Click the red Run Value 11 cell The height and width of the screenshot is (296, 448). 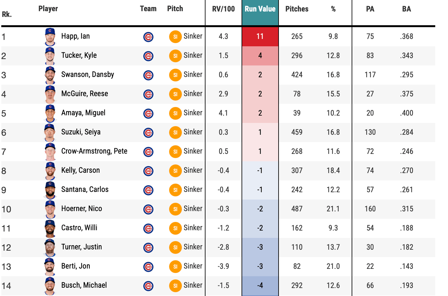tap(260, 36)
